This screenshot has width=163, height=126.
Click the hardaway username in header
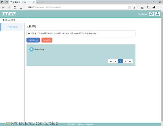point(143,14)
